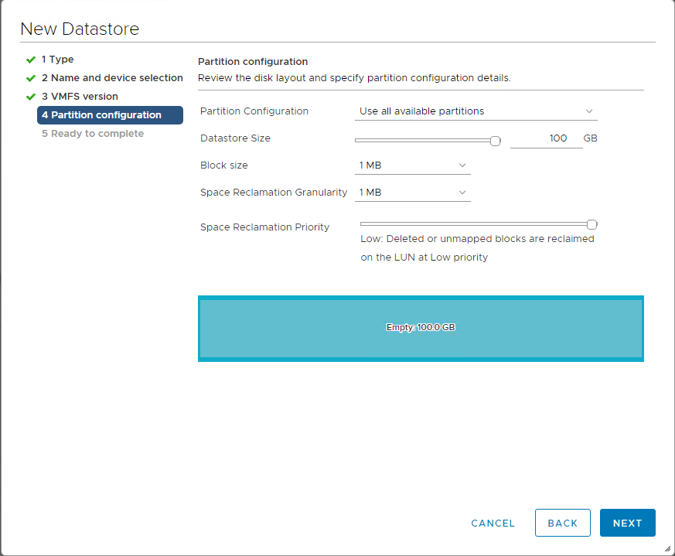The image size is (675, 556).
Task: Click the Space Reclamation Priority label
Action: [x=264, y=227]
